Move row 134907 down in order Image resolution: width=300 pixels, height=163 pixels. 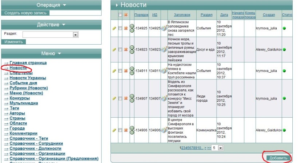click(x=132, y=101)
